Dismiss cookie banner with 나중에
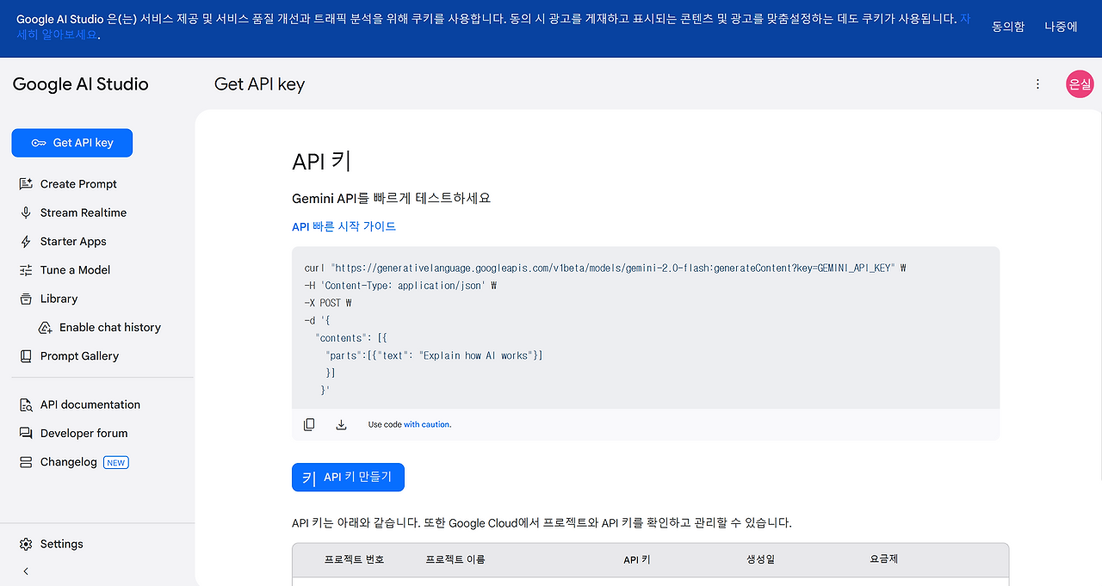This screenshot has width=1102, height=586. point(1061,27)
